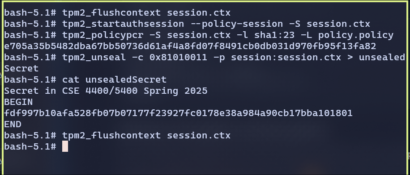Click the tpm2_unseal command text
The height and width of the screenshot is (175, 410).
(234, 58)
